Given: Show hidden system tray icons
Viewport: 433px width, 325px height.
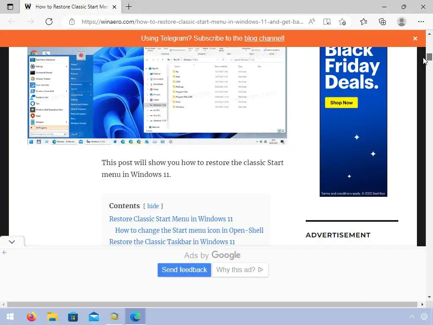Looking at the screenshot, I should coord(412,317).
